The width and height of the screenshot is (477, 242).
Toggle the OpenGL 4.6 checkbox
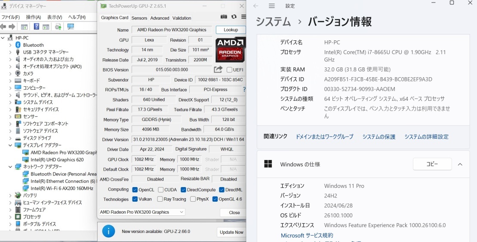coord(215,199)
